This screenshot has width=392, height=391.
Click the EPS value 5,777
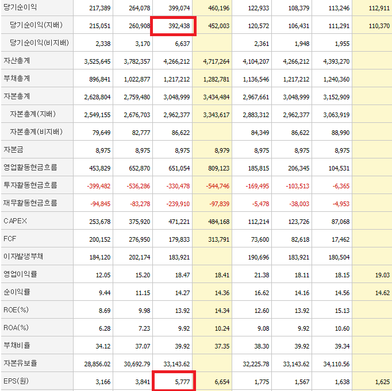pyautogui.click(x=182, y=382)
